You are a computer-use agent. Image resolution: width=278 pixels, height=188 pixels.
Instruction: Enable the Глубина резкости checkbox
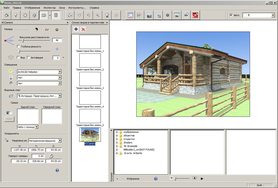18,47
